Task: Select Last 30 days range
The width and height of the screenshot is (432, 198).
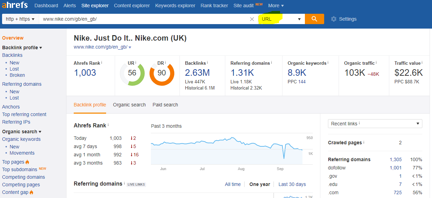Action: [x=292, y=184]
